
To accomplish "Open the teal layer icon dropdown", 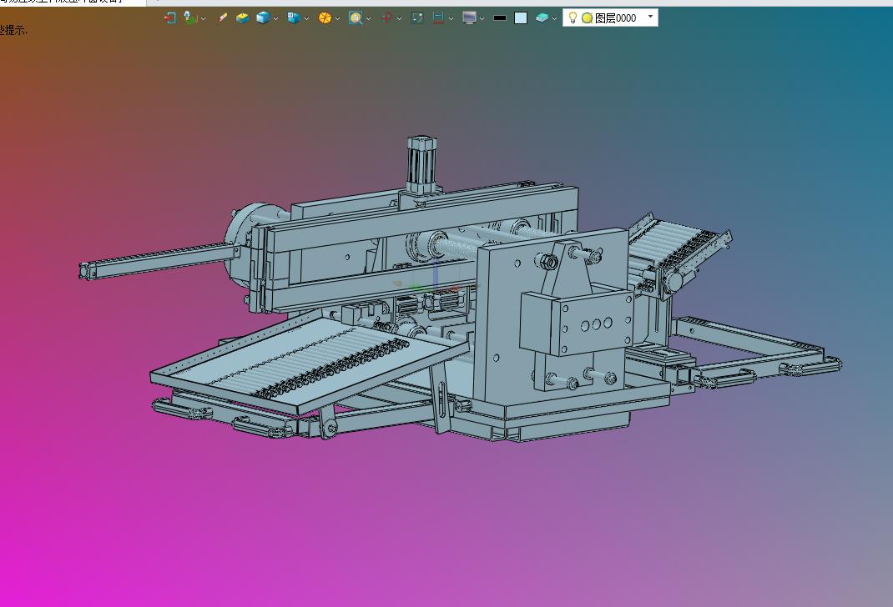I will pyautogui.click(x=554, y=19).
